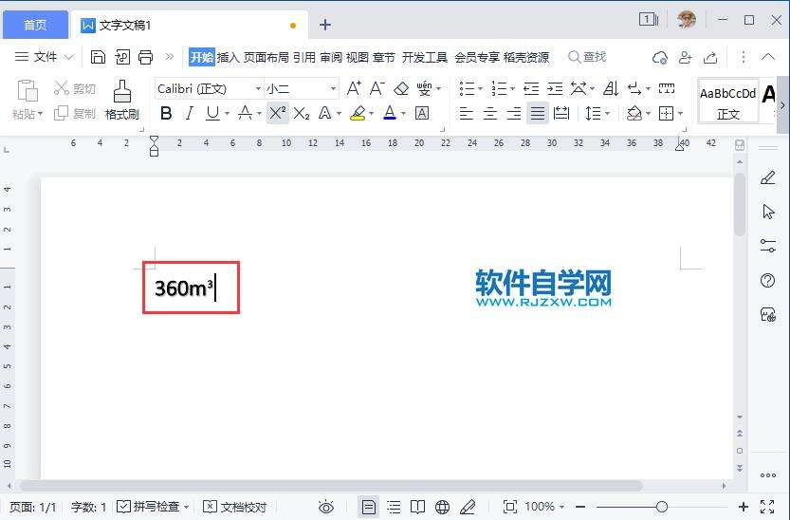The width and height of the screenshot is (790, 520).
Task: Click the 查找 search box
Action: (x=587, y=57)
